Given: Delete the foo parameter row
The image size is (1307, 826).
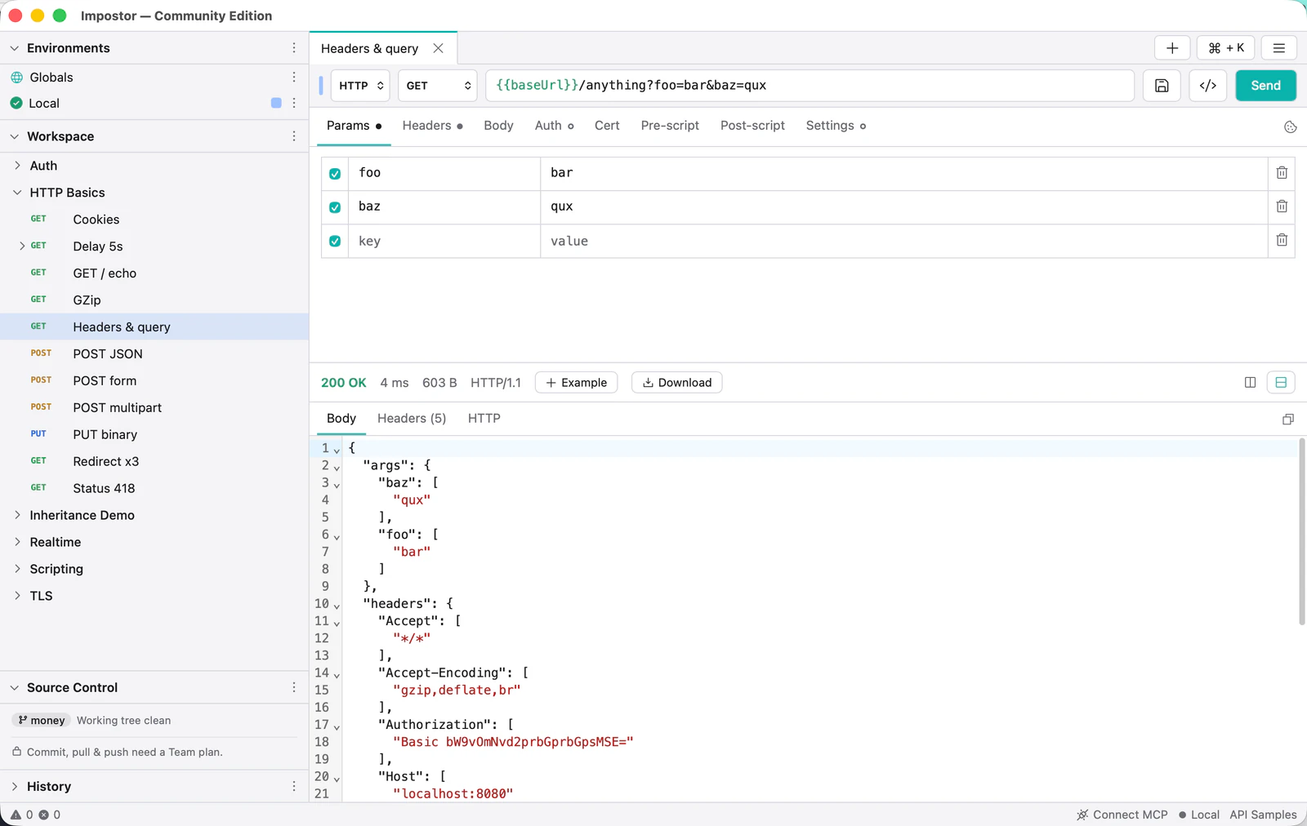Looking at the screenshot, I should point(1282,173).
